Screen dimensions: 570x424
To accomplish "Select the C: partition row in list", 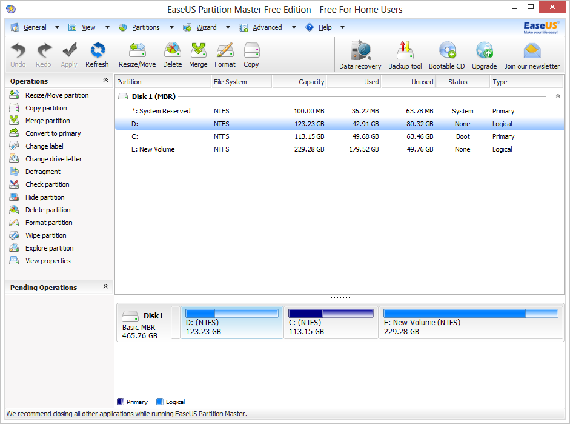I will [340, 136].
